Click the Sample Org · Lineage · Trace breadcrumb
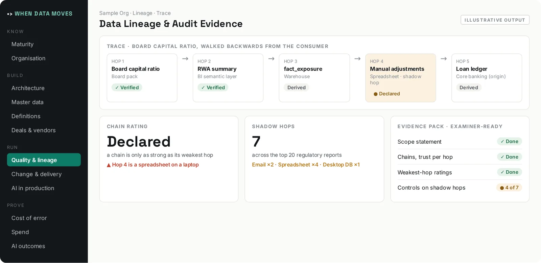The width and height of the screenshot is (541, 263). 135,13
